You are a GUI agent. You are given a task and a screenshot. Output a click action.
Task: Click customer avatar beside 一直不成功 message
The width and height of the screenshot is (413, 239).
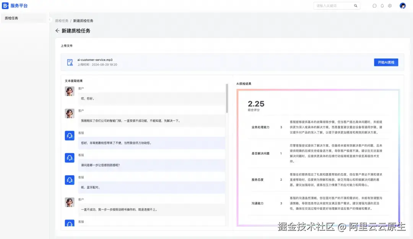point(70,202)
